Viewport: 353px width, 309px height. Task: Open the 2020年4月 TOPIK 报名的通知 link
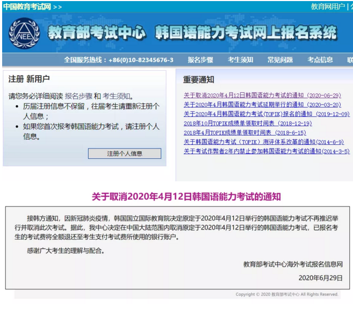point(266,114)
